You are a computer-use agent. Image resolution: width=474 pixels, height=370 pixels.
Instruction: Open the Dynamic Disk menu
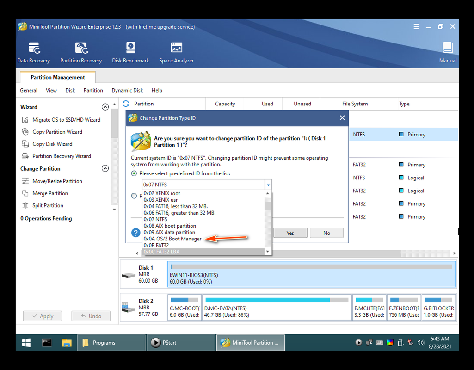(x=127, y=90)
